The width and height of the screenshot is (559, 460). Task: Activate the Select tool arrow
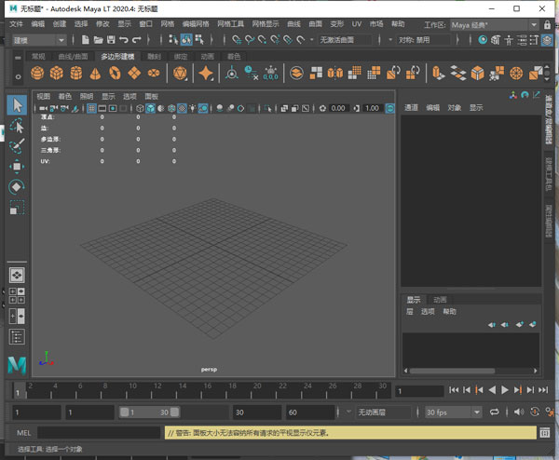point(17,105)
